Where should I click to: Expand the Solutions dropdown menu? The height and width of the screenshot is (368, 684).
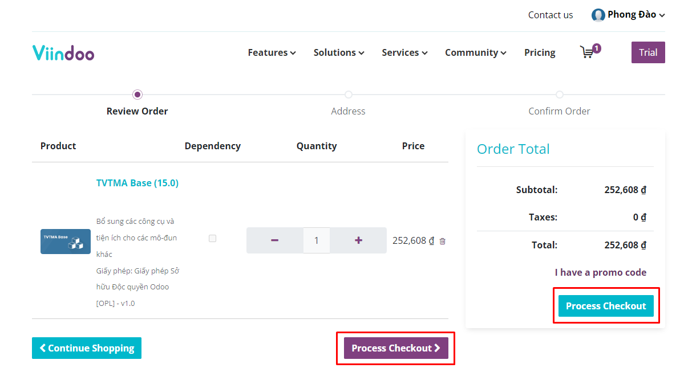338,52
